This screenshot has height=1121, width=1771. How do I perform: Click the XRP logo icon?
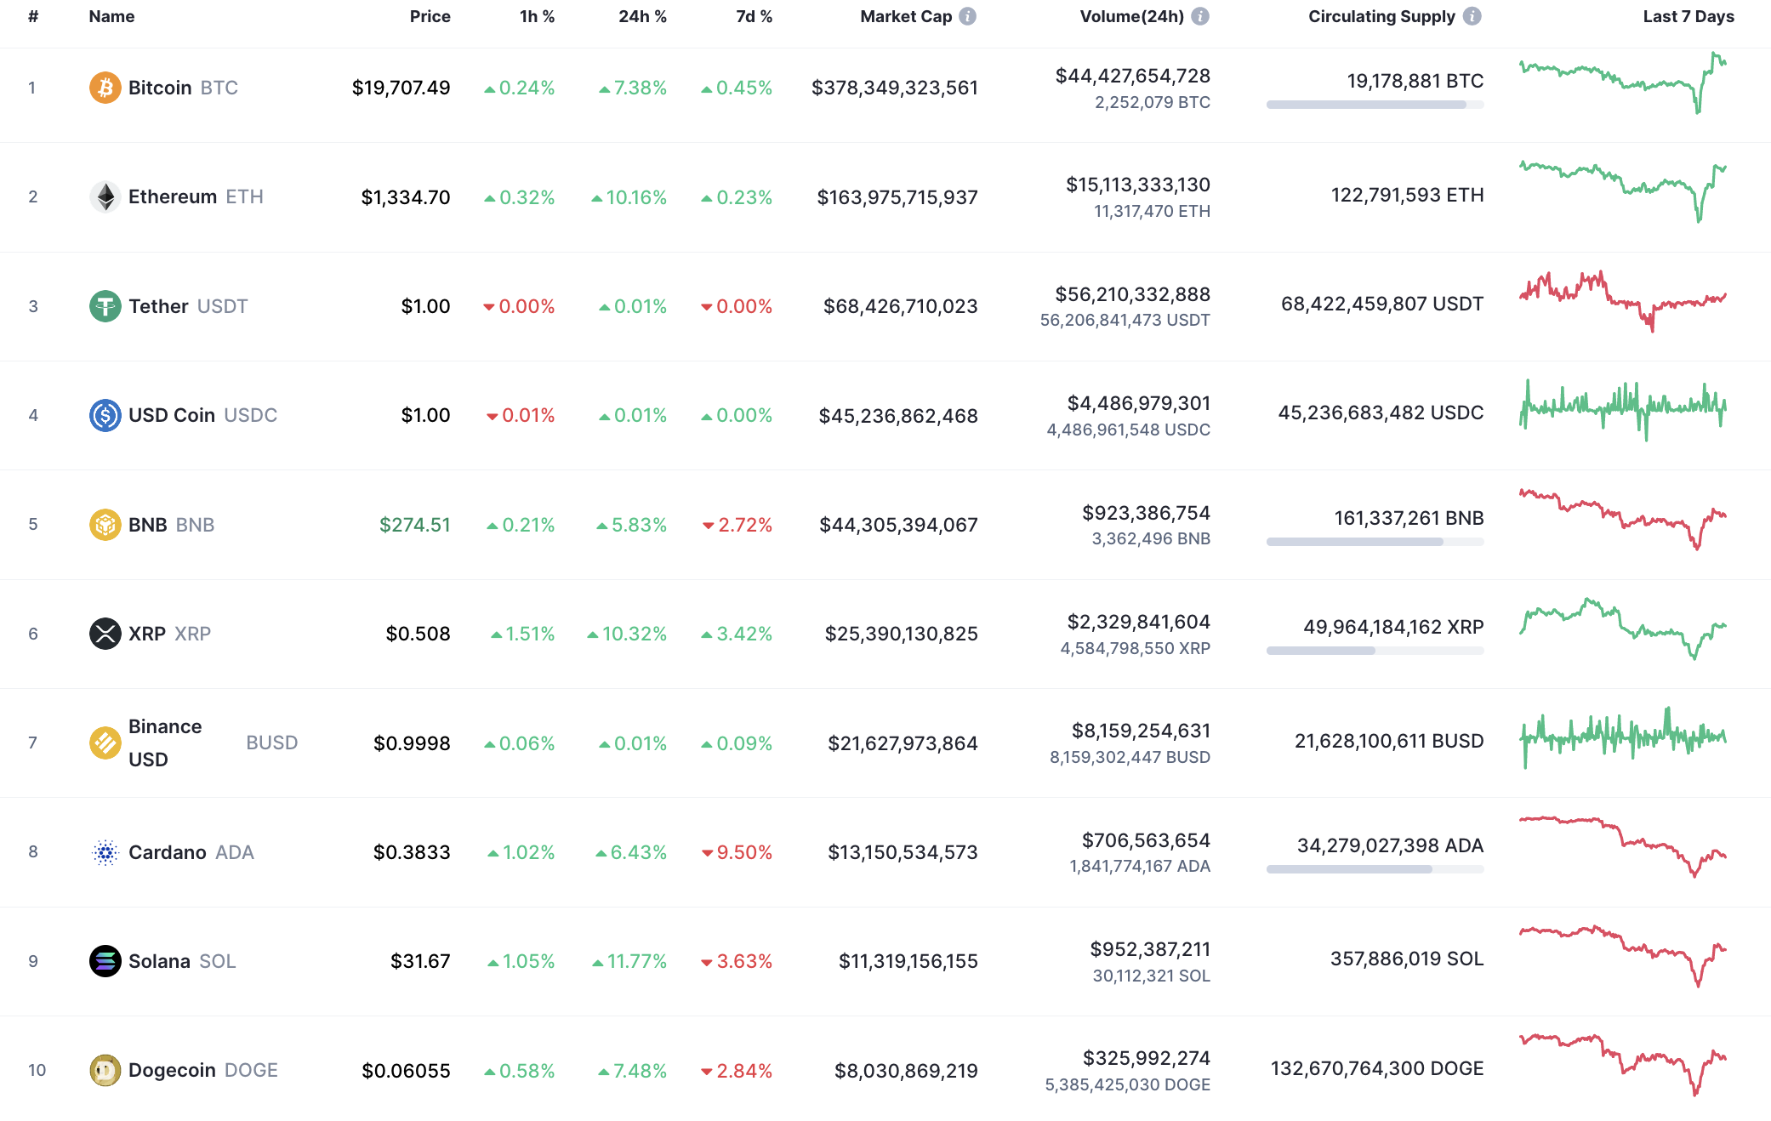pos(105,634)
